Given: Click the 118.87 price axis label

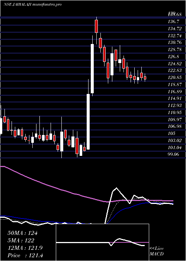Looking at the screenshot, I should (175, 85).
